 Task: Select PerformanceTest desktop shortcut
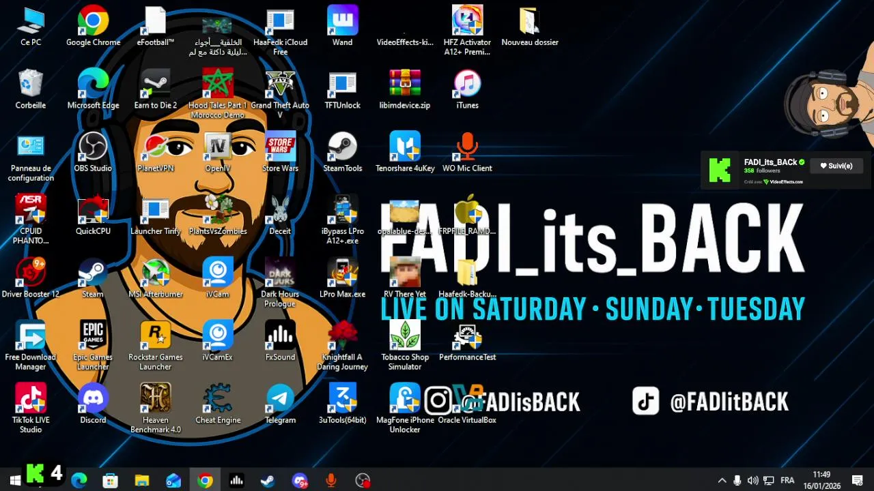tap(468, 342)
